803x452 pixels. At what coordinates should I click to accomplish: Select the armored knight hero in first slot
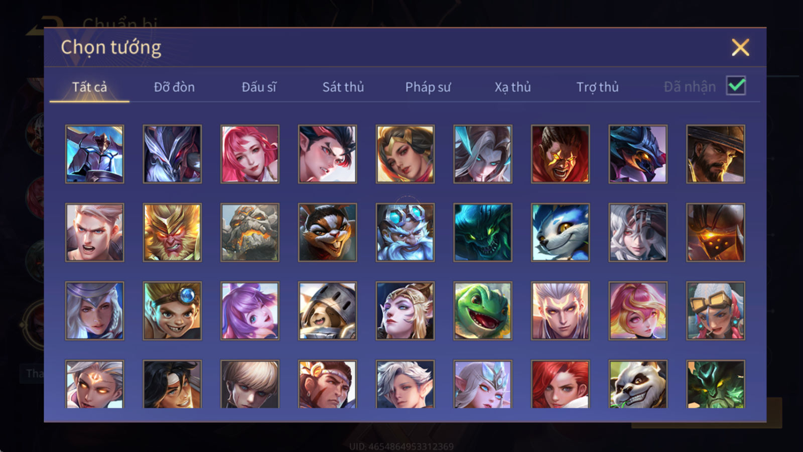(x=94, y=154)
